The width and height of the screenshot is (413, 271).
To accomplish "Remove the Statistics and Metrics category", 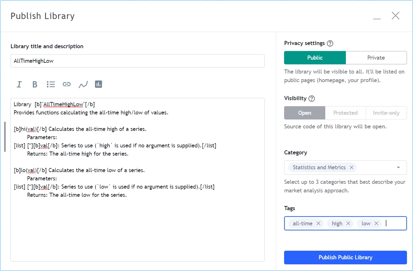I will (x=352, y=167).
